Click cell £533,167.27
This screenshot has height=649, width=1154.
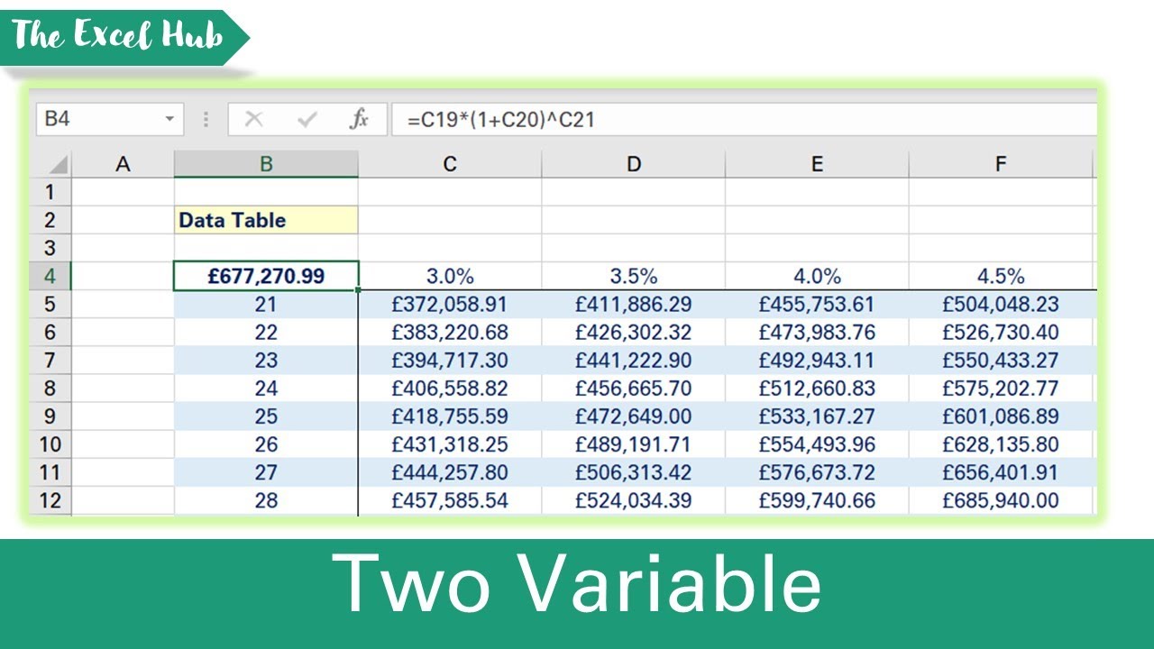(817, 416)
